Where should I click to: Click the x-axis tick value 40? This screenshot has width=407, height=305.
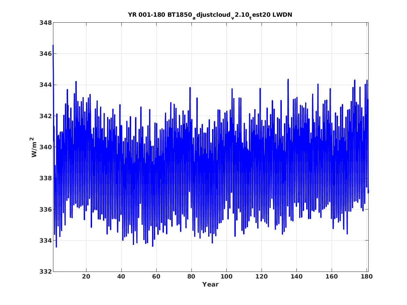click(121, 276)
